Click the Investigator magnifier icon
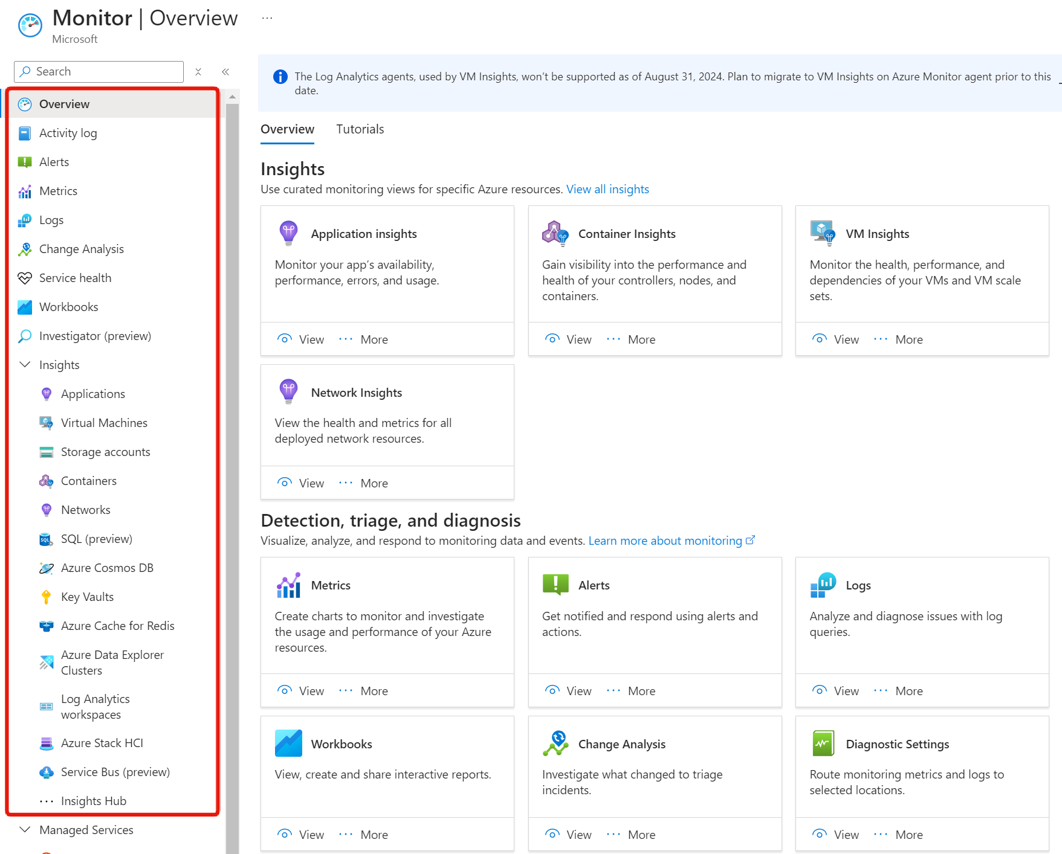 [25, 336]
